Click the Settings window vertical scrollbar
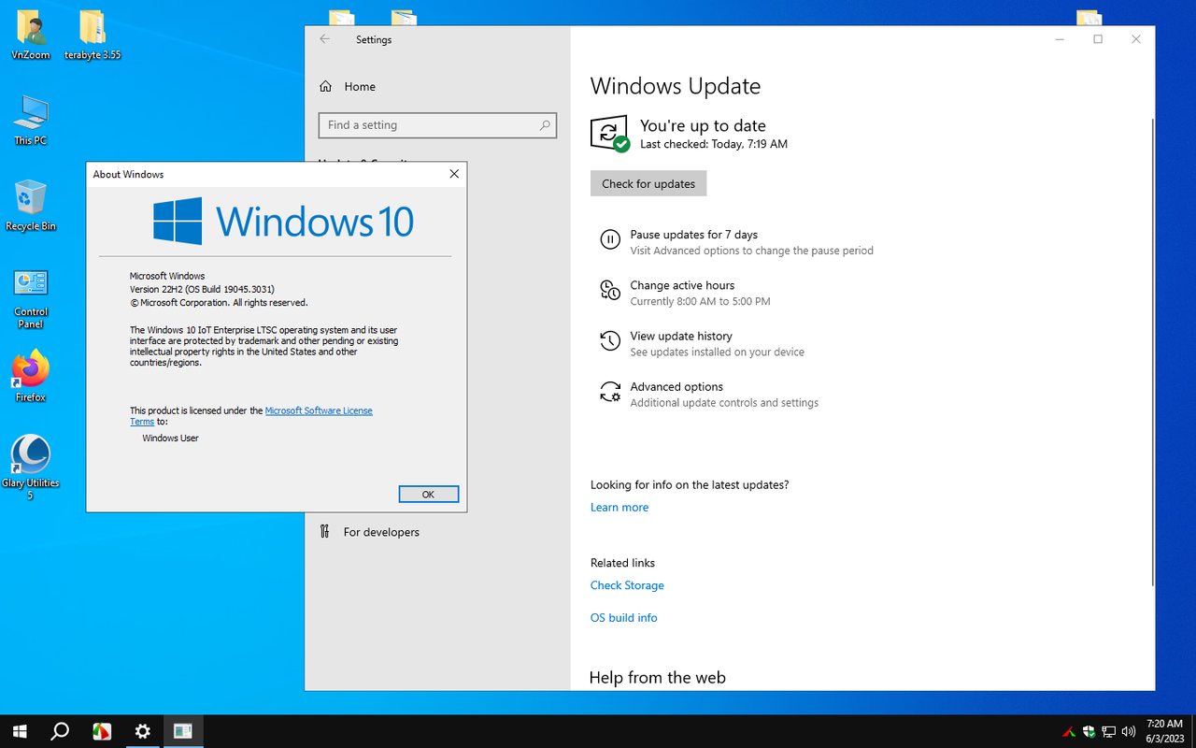Image resolution: width=1196 pixels, height=748 pixels. [x=1151, y=352]
